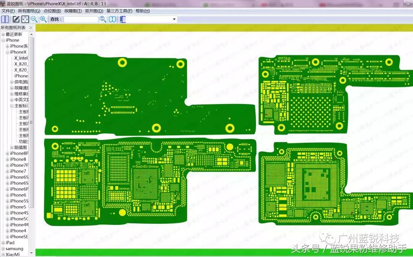Open the 故障图(T) menu
413x257 pixels.
click(73, 11)
